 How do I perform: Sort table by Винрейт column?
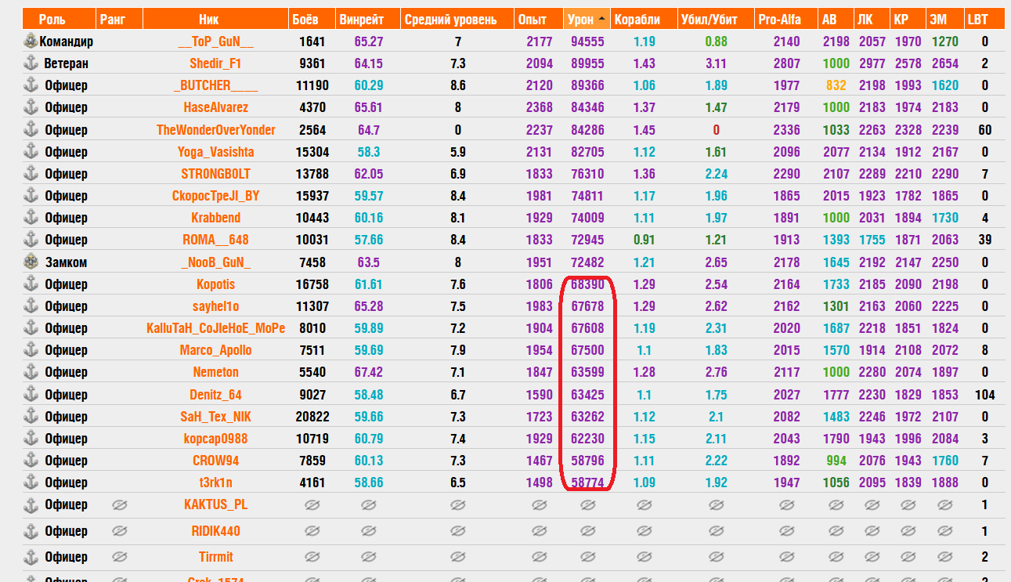pos(367,20)
